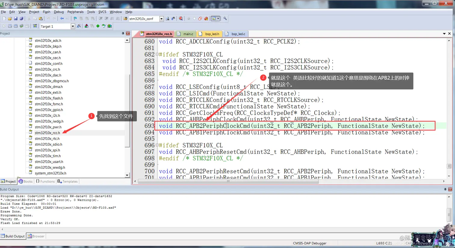Open Manage Project Items icon
455x248 pixels.
pos(86,26)
